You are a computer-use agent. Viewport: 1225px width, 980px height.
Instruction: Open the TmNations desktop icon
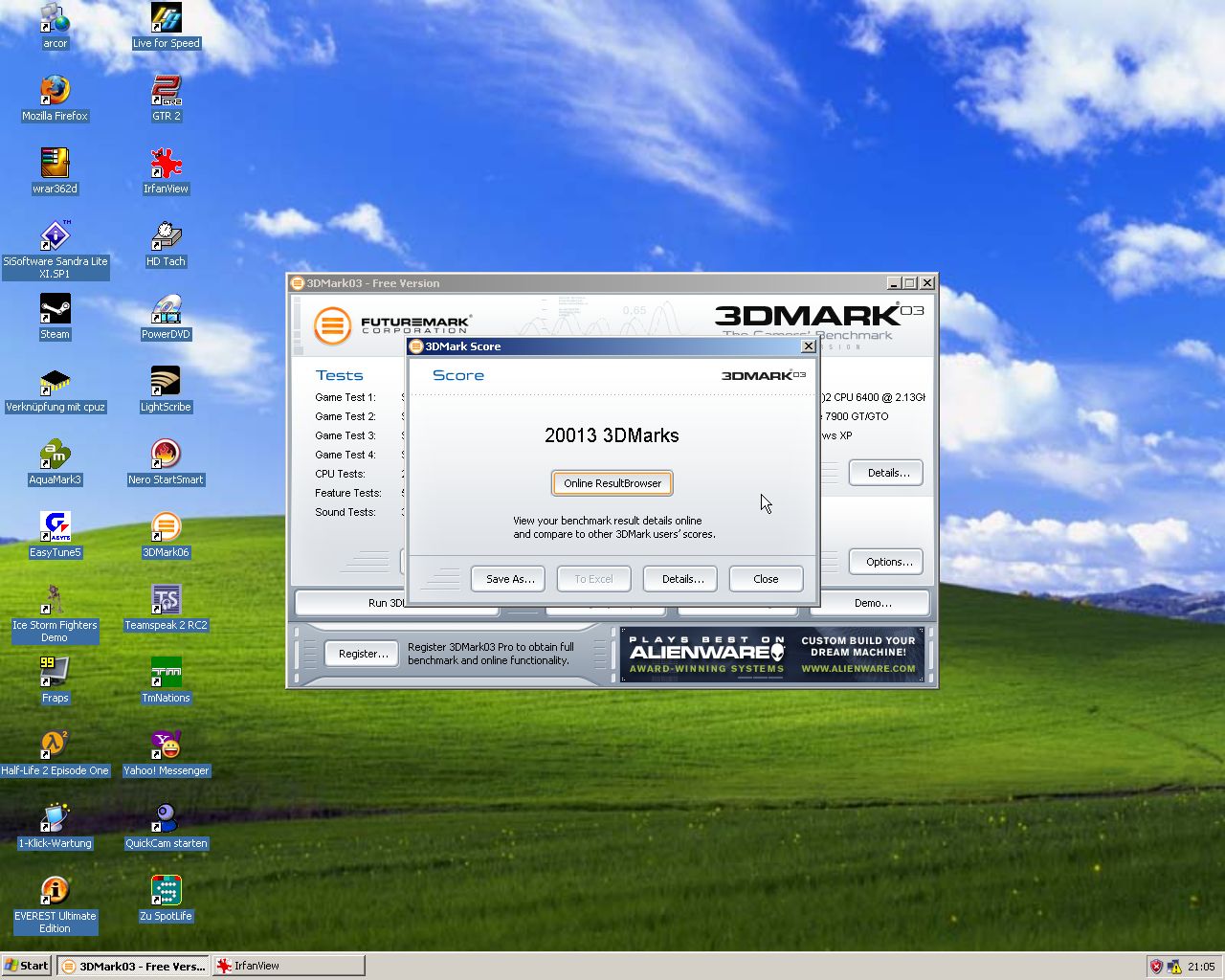point(166,680)
